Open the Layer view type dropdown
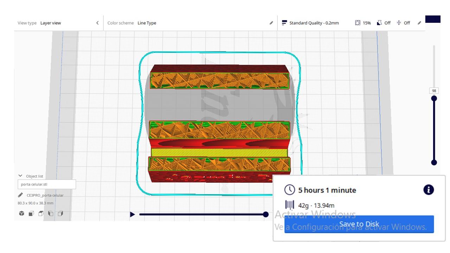The height and width of the screenshot is (253, 450). [51, 23]
